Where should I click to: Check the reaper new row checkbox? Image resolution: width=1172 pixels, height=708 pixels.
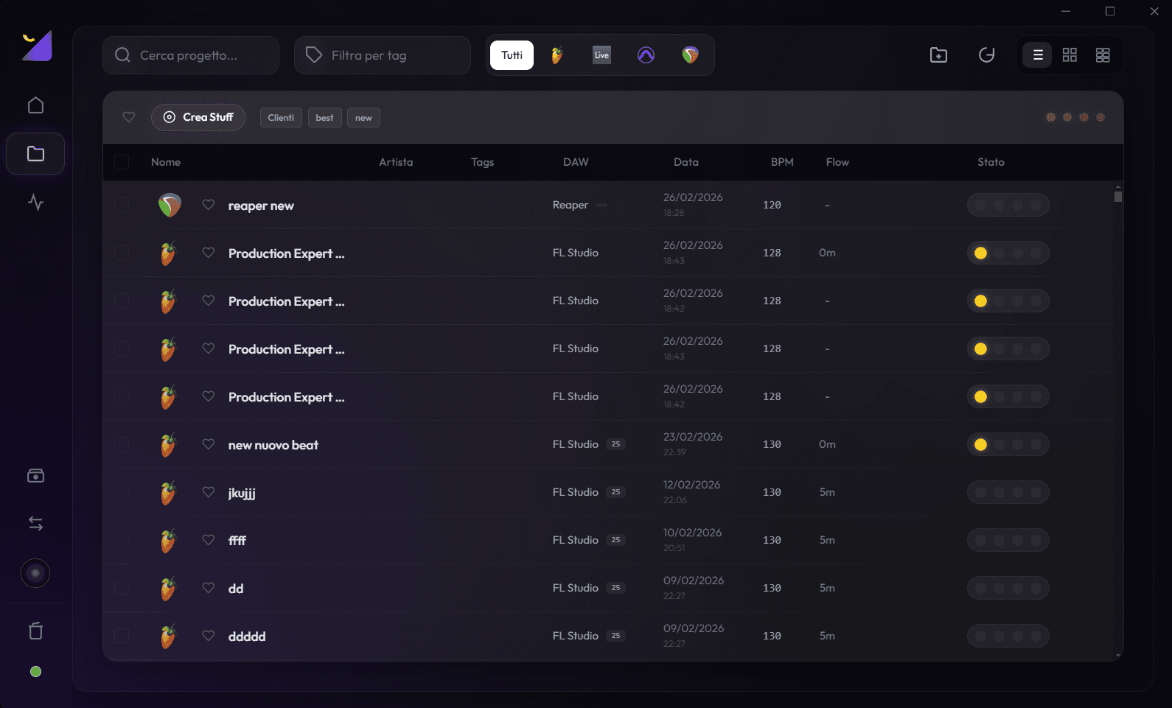(x=122, y=205)
